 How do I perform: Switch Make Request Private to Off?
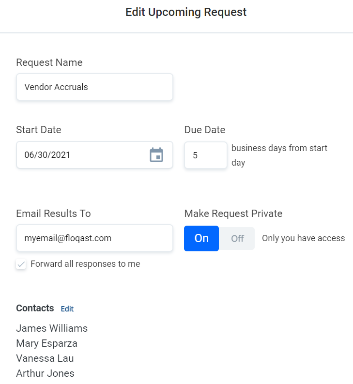click(x=237, y=239)
